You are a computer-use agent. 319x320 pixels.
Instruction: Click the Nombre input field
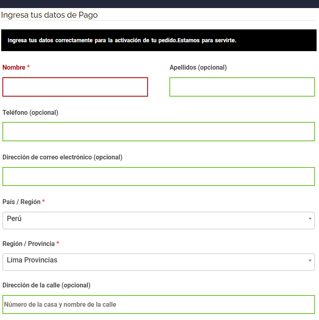75,87
